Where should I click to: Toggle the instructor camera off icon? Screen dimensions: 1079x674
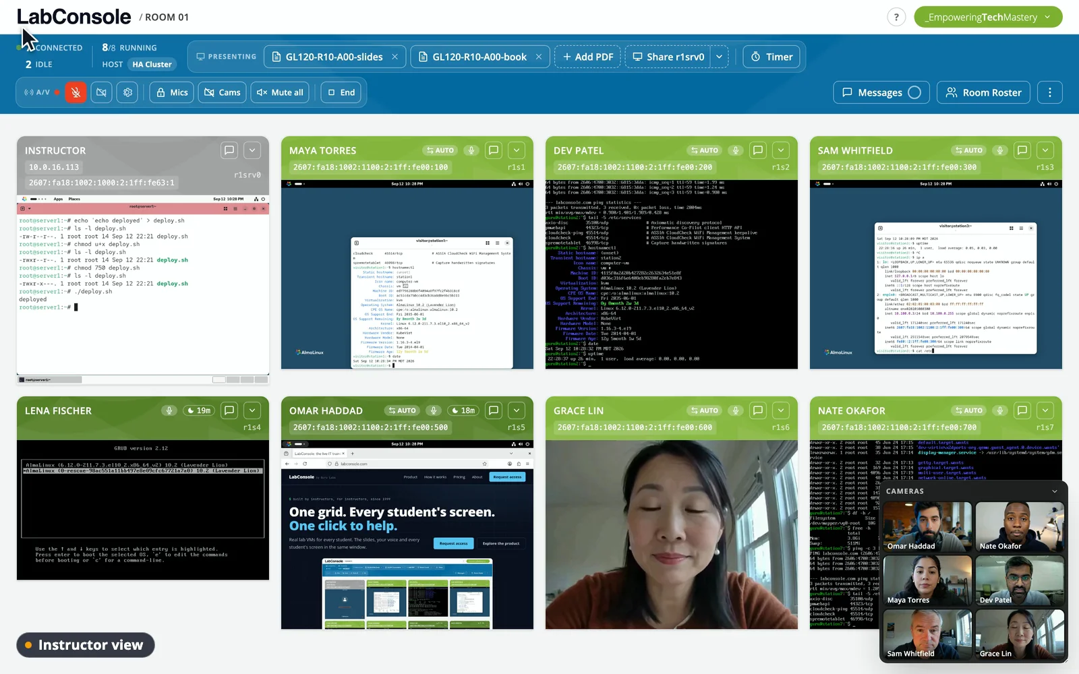pyautogui.click(x=101, y=92)
